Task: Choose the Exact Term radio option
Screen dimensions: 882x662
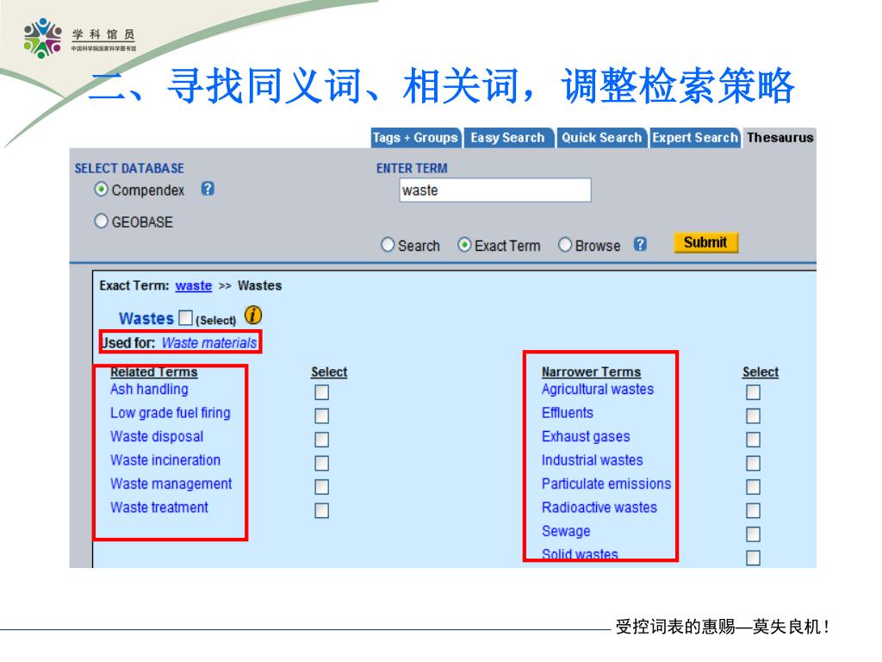Action: coord(464,245)
